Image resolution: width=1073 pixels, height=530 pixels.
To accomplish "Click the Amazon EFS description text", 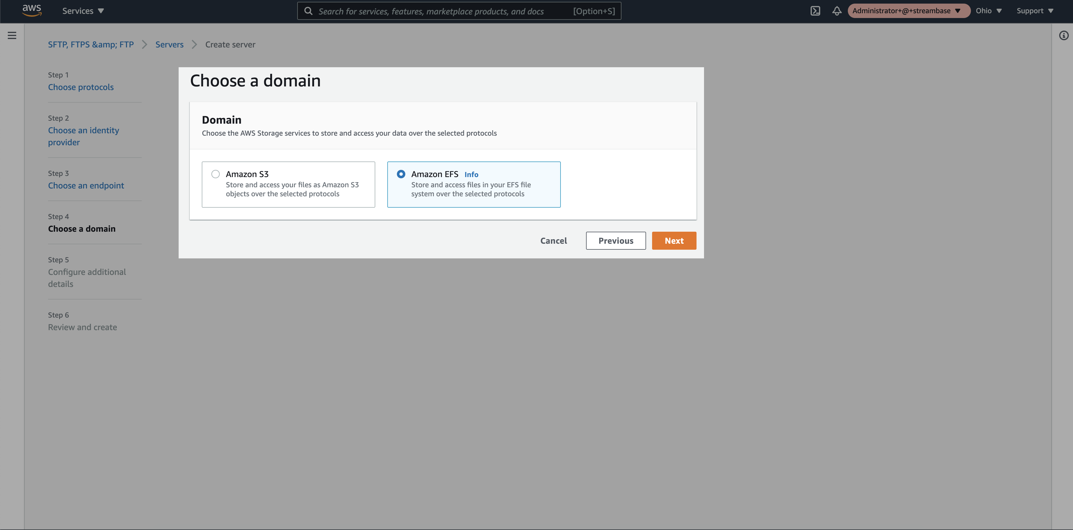I will click(x=471, y=189).
